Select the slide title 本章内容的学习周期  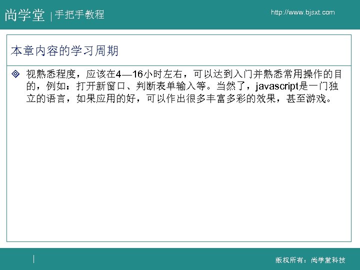[64, 50]
